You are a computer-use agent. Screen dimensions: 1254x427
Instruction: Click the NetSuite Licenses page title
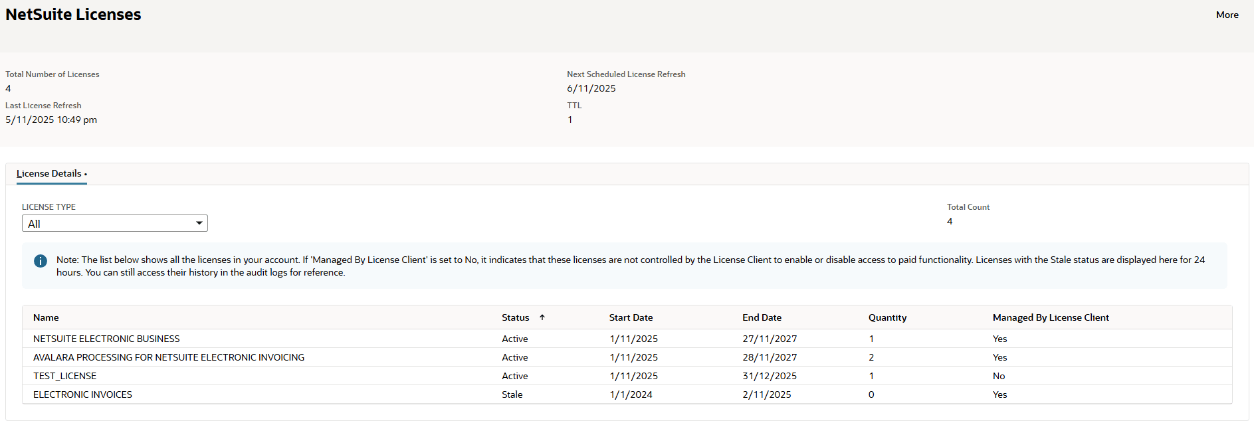[x=73, y=15]
